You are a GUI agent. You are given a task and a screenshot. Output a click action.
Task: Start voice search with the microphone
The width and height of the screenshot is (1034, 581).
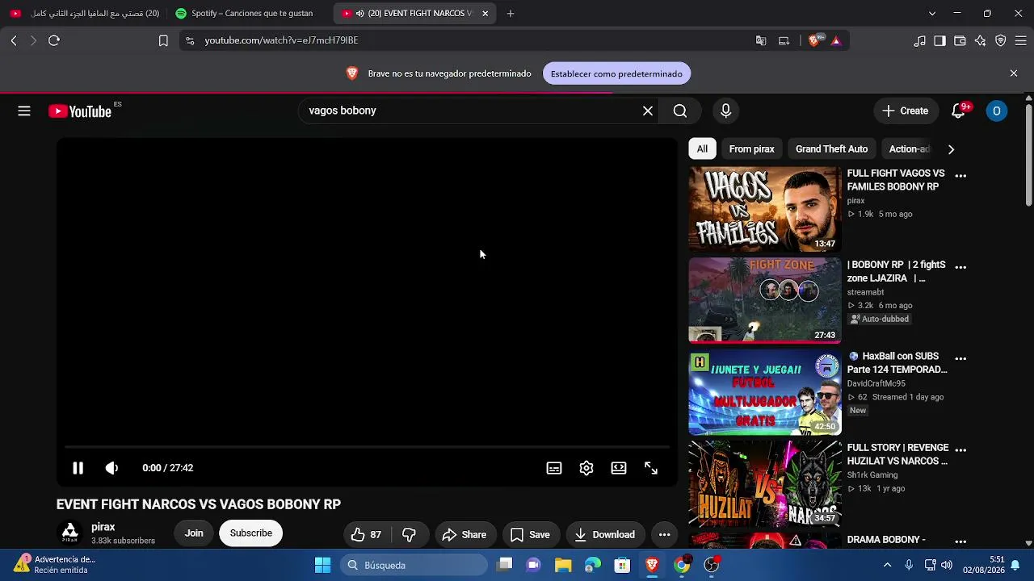click(725, 111)
